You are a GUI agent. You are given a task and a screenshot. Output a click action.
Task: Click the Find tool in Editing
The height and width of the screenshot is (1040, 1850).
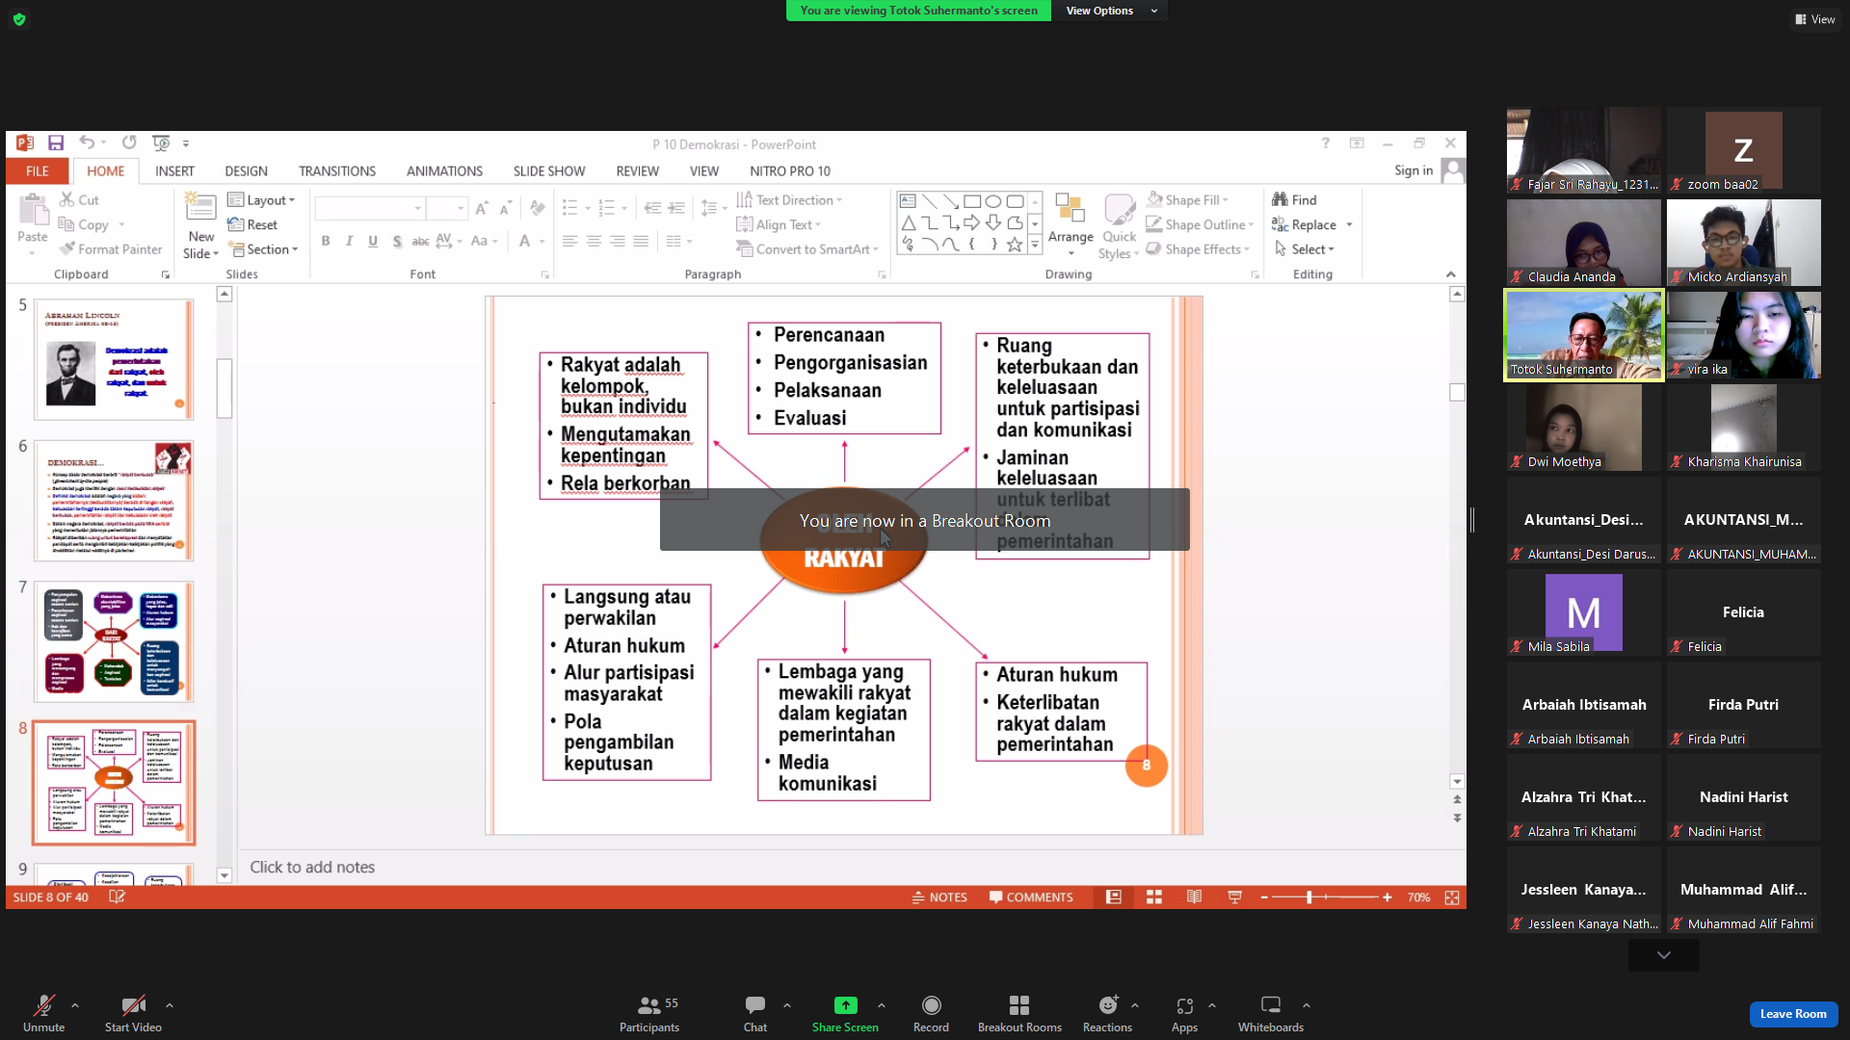point(1294,200)
